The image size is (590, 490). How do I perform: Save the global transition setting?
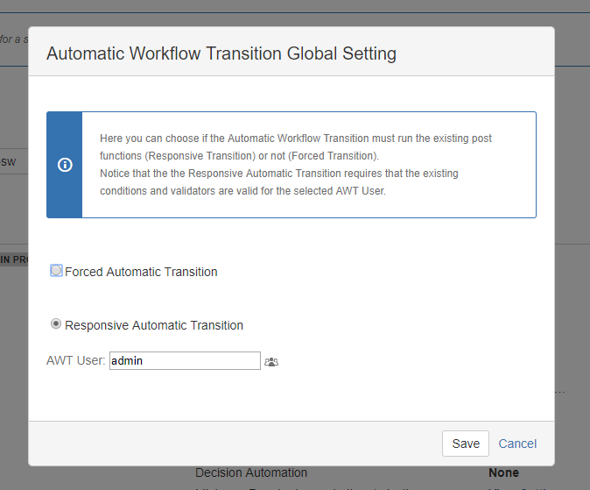point(466,444)
